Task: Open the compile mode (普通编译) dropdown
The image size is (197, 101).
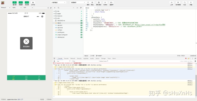Action: pyautogui.click(x=78, y=2)
